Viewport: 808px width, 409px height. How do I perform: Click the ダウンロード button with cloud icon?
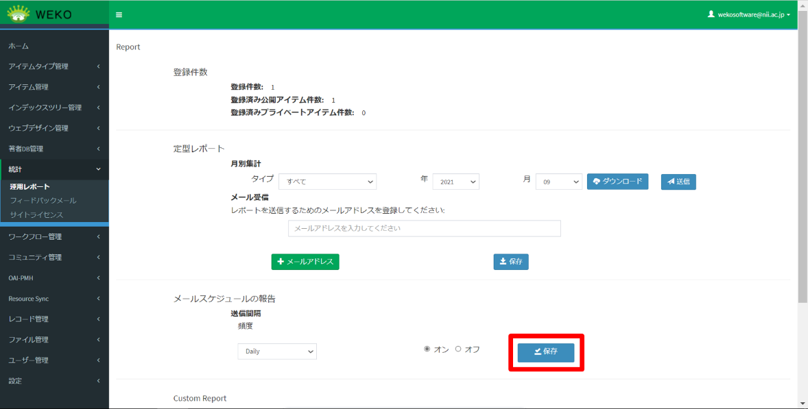pyautogui.click(x=617, y=182)
